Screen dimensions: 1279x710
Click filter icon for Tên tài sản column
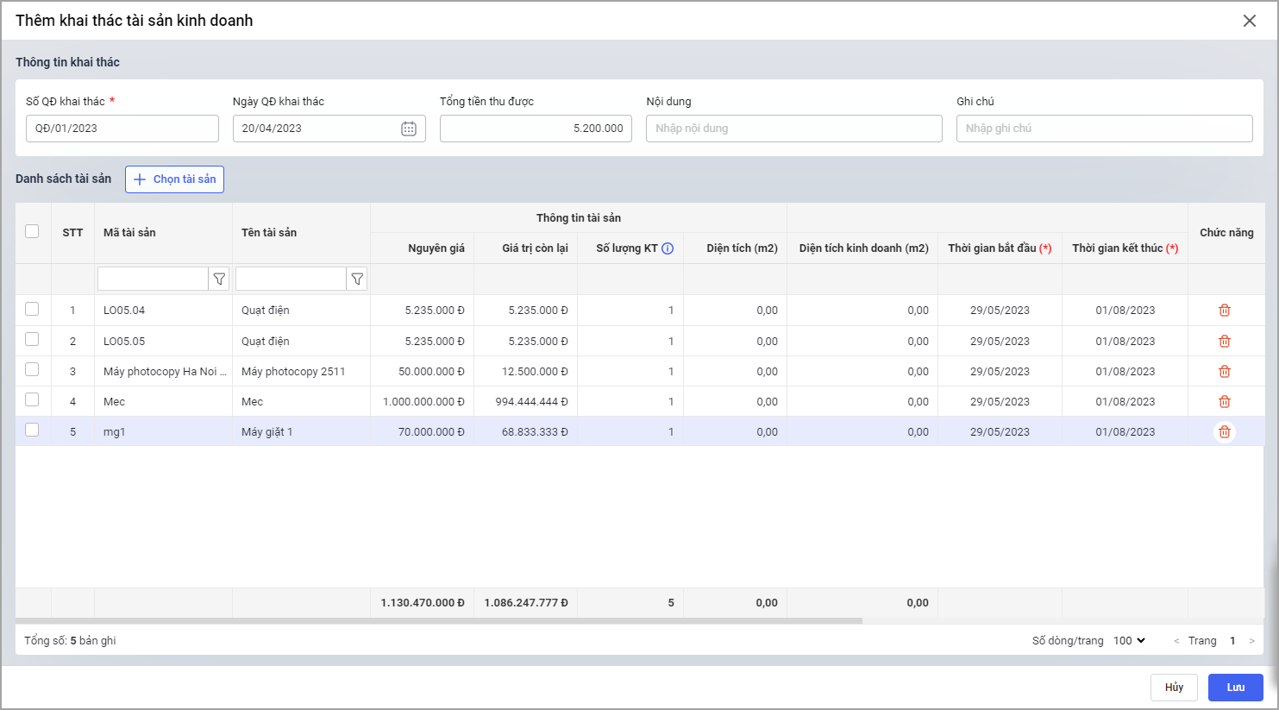coord(357,279)
